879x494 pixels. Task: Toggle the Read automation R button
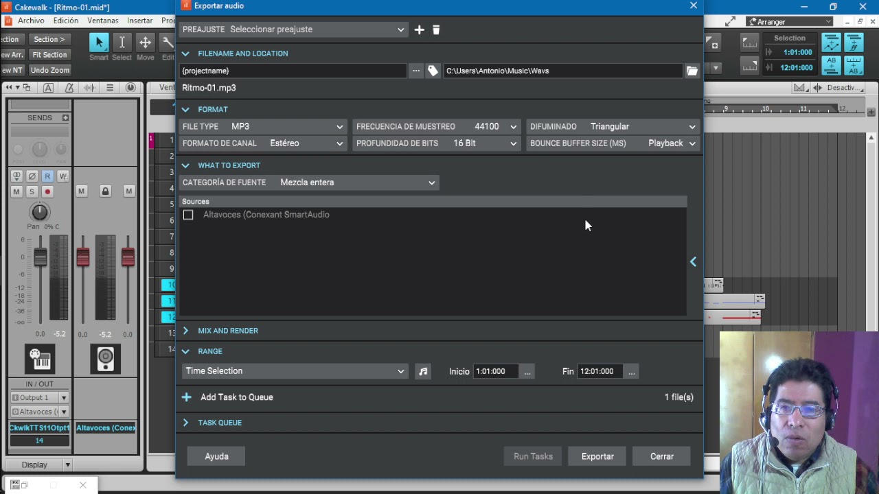pos(47,176)
